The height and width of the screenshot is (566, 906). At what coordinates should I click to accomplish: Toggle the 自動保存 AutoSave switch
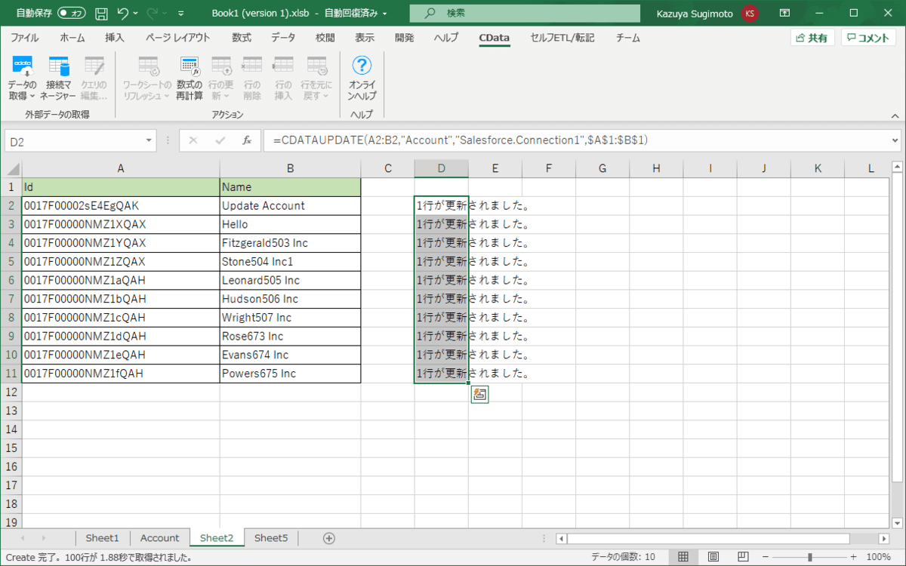(72, 13)
